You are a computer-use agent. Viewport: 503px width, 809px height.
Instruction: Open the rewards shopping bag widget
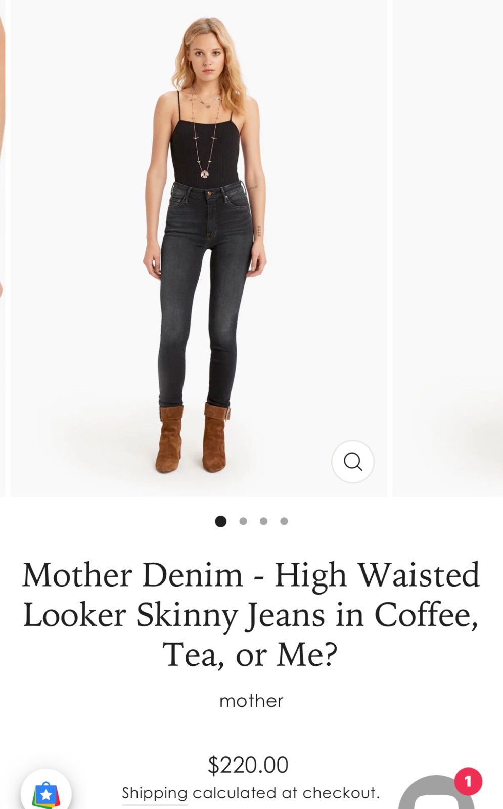46,792
